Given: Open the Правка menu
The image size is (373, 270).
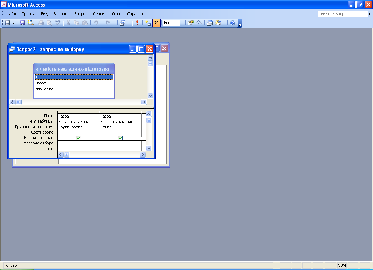Looking at the screenshot, I should tap(28, 14).
